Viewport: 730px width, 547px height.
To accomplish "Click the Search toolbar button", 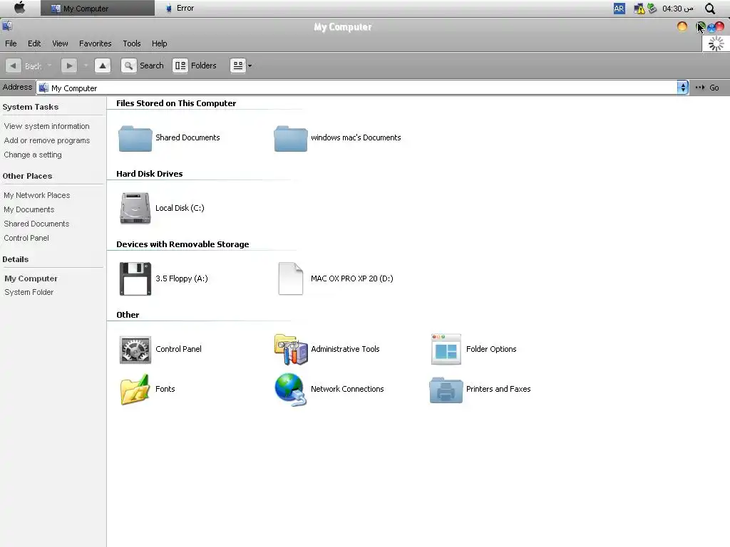I will (x=143, y=66).
